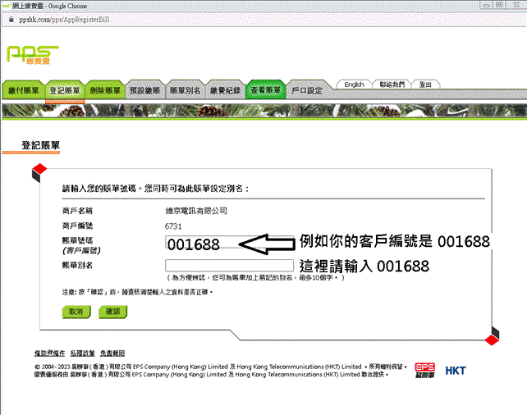Open the 查看賬單 tab
527x415 pixels.
click(265, 89)
